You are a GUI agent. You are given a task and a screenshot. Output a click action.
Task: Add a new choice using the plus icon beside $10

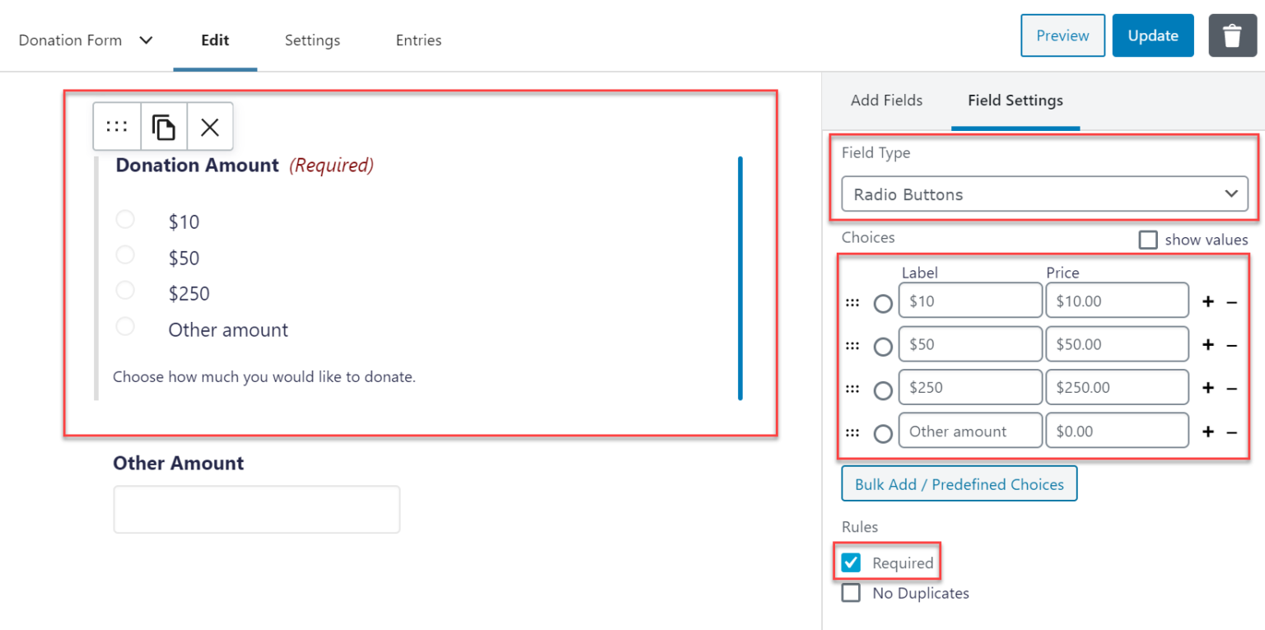click(x=1207, y=302)
